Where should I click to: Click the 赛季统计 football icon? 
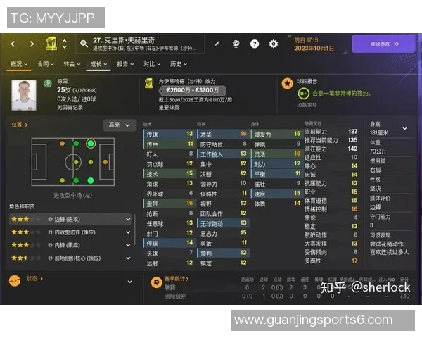tap(156, 282)
